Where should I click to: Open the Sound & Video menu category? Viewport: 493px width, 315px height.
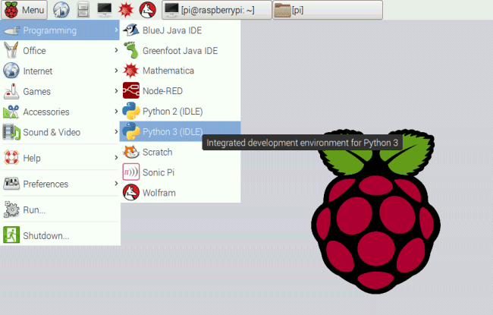[x=60, y=132]
